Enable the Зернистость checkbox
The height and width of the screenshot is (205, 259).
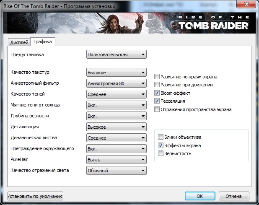tap(161, 153)
